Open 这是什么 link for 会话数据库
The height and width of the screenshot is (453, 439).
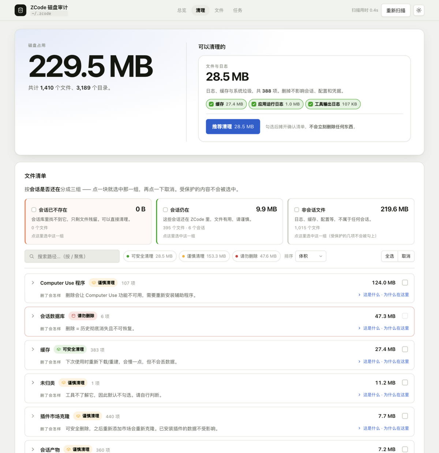click(x=383, y=328)
